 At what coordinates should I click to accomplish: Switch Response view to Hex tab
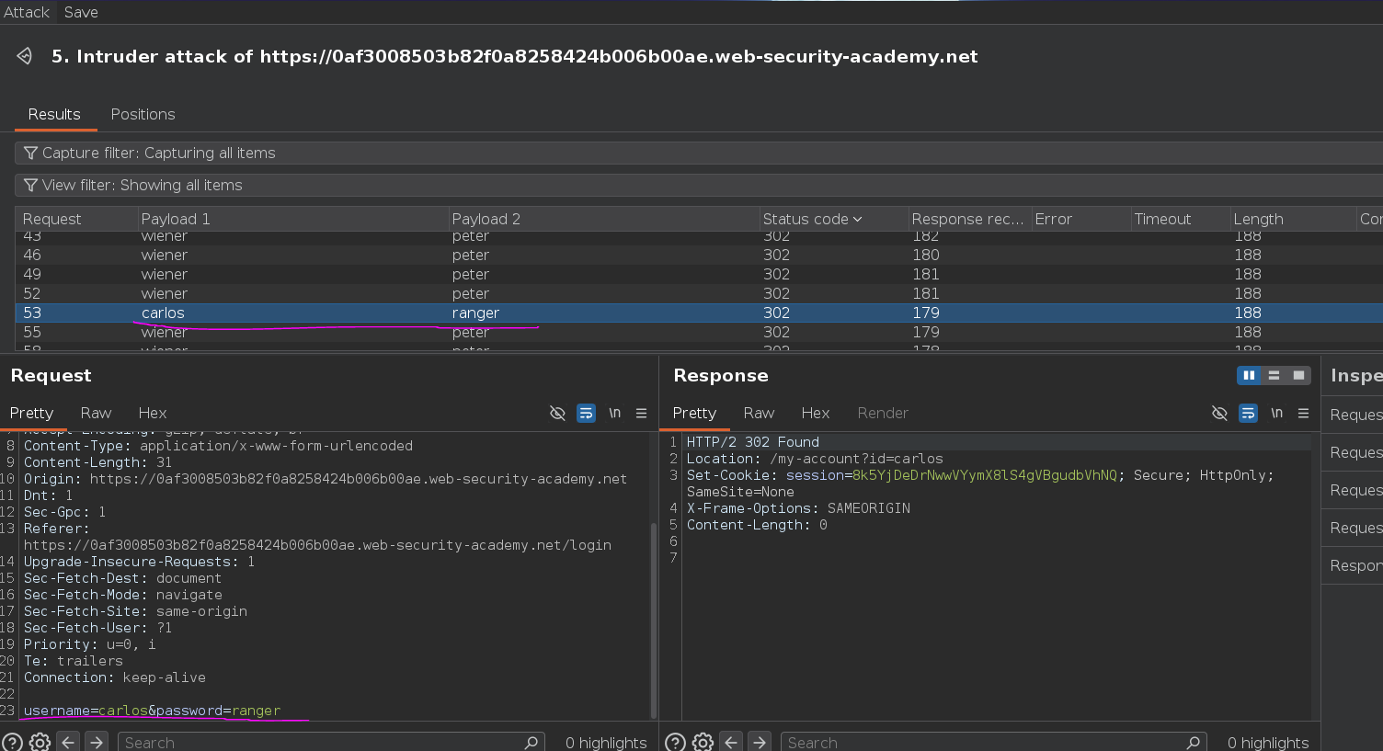click(816, 413)
